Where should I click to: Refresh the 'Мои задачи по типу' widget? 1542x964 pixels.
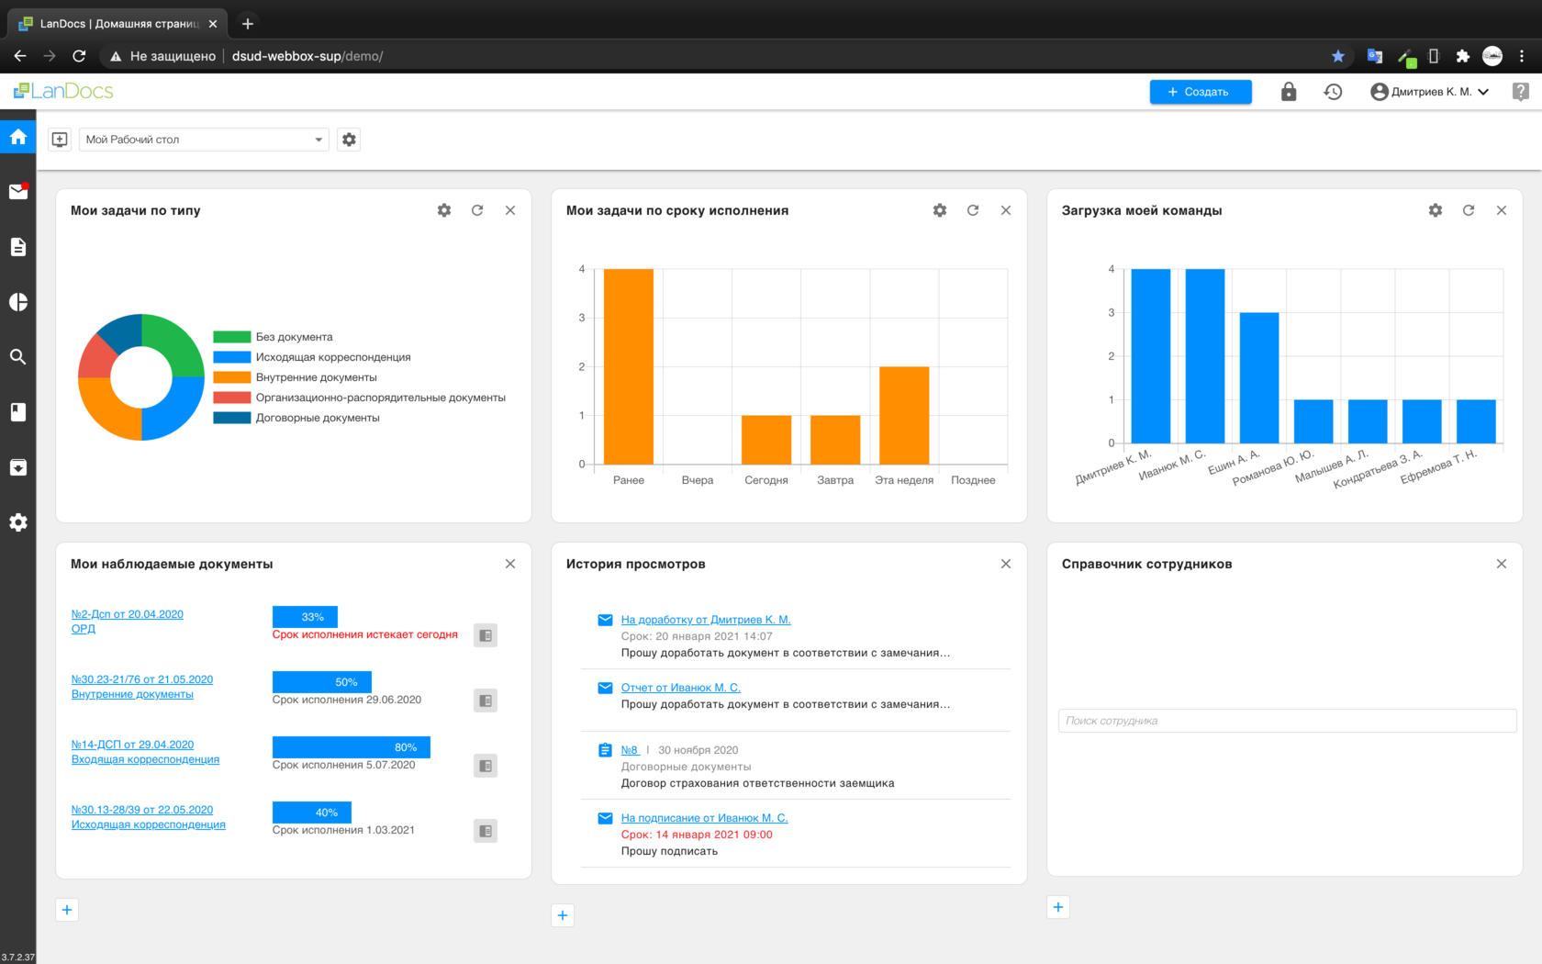pos(477,210)
